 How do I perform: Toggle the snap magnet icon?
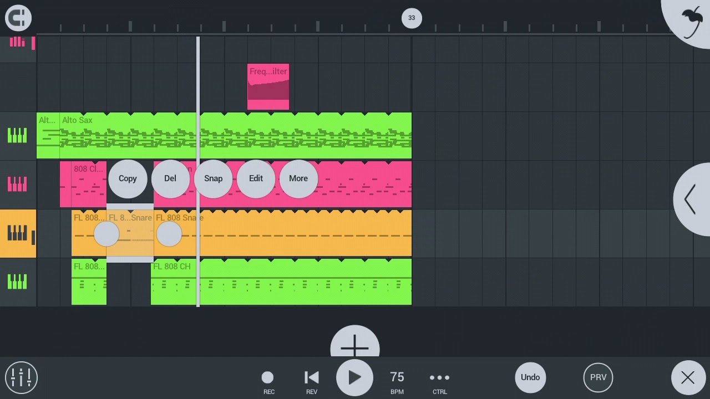pos(18,18)
